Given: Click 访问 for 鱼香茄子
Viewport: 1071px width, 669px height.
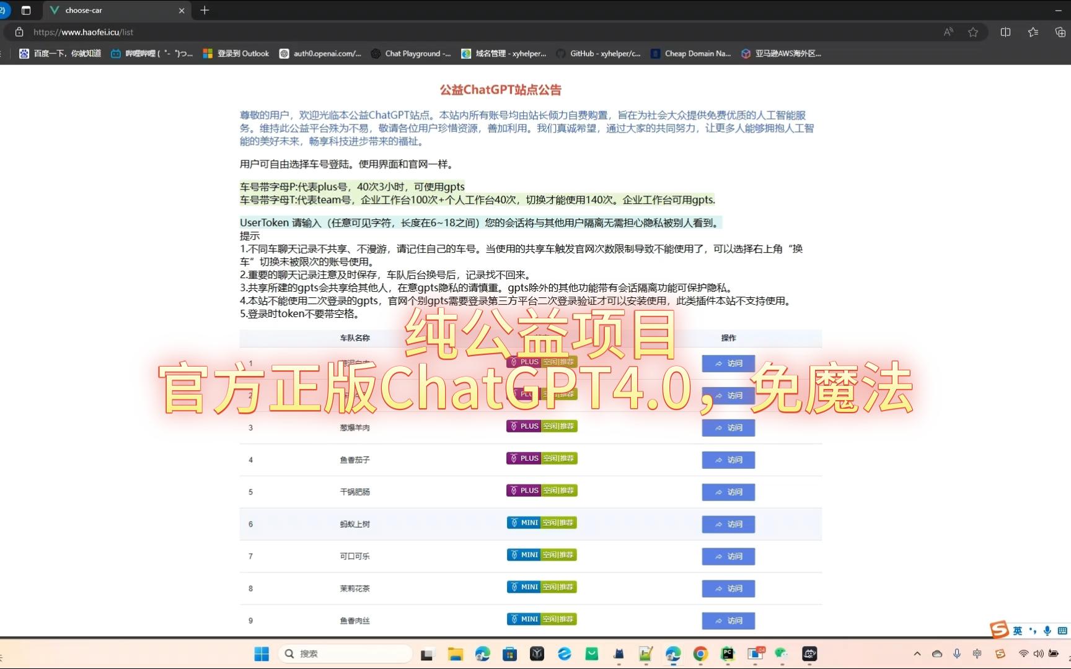Looking at the screenshot, I should 728,460.
